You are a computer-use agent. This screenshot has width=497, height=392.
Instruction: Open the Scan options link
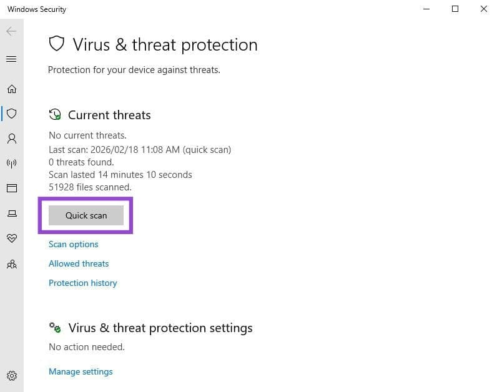(74, 244)
